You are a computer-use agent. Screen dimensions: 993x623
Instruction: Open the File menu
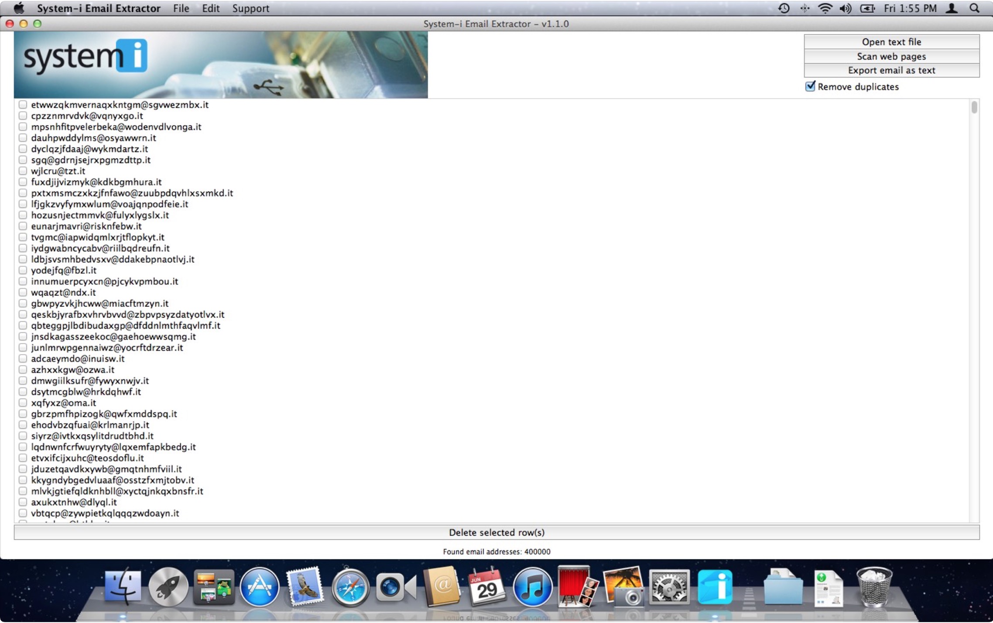coord(181,8)
